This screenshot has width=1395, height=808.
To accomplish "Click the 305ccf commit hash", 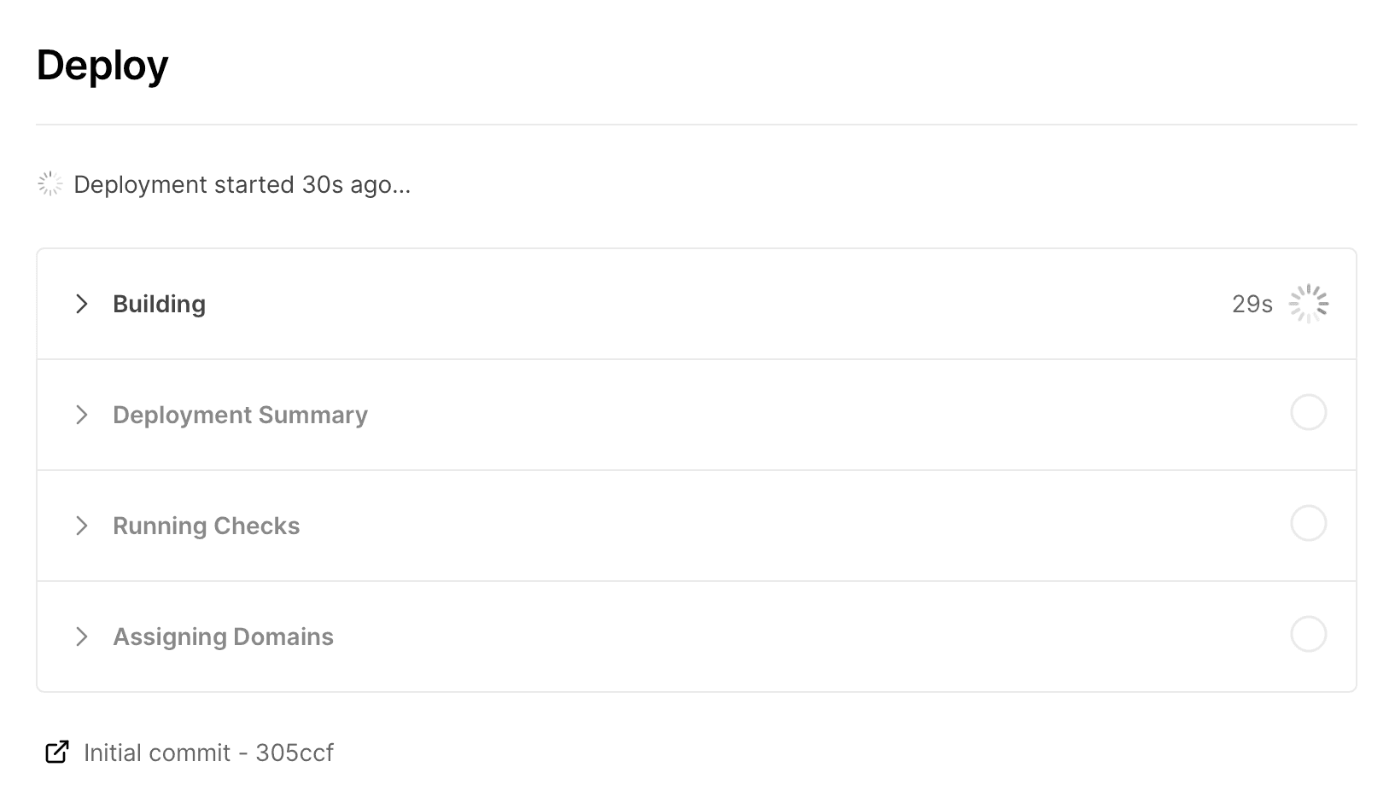I will click(295, 753).
